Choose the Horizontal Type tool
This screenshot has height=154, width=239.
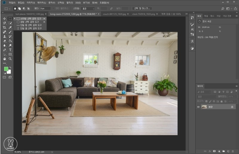(x=10, y=50)
